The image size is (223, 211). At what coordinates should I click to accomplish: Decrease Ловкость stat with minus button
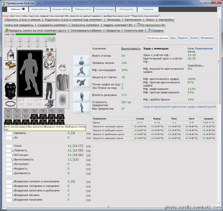point(87,151)
